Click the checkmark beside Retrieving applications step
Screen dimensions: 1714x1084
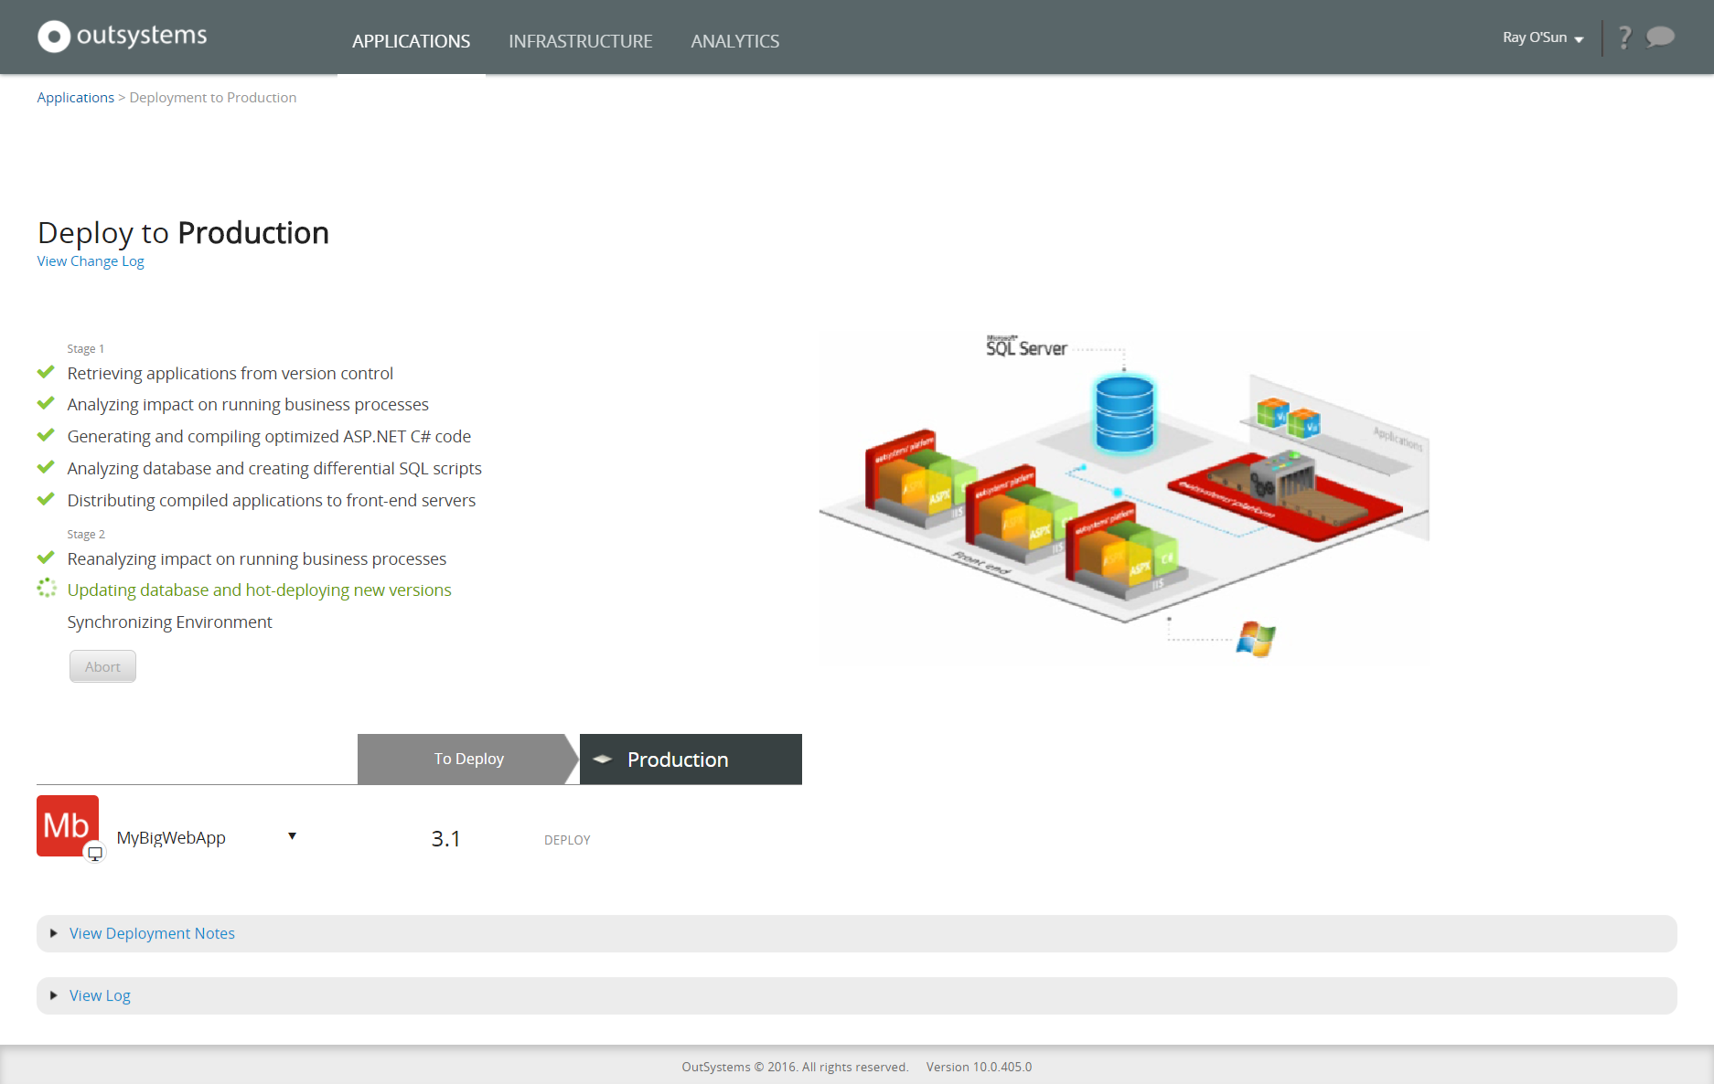click(x=46, y=371)
